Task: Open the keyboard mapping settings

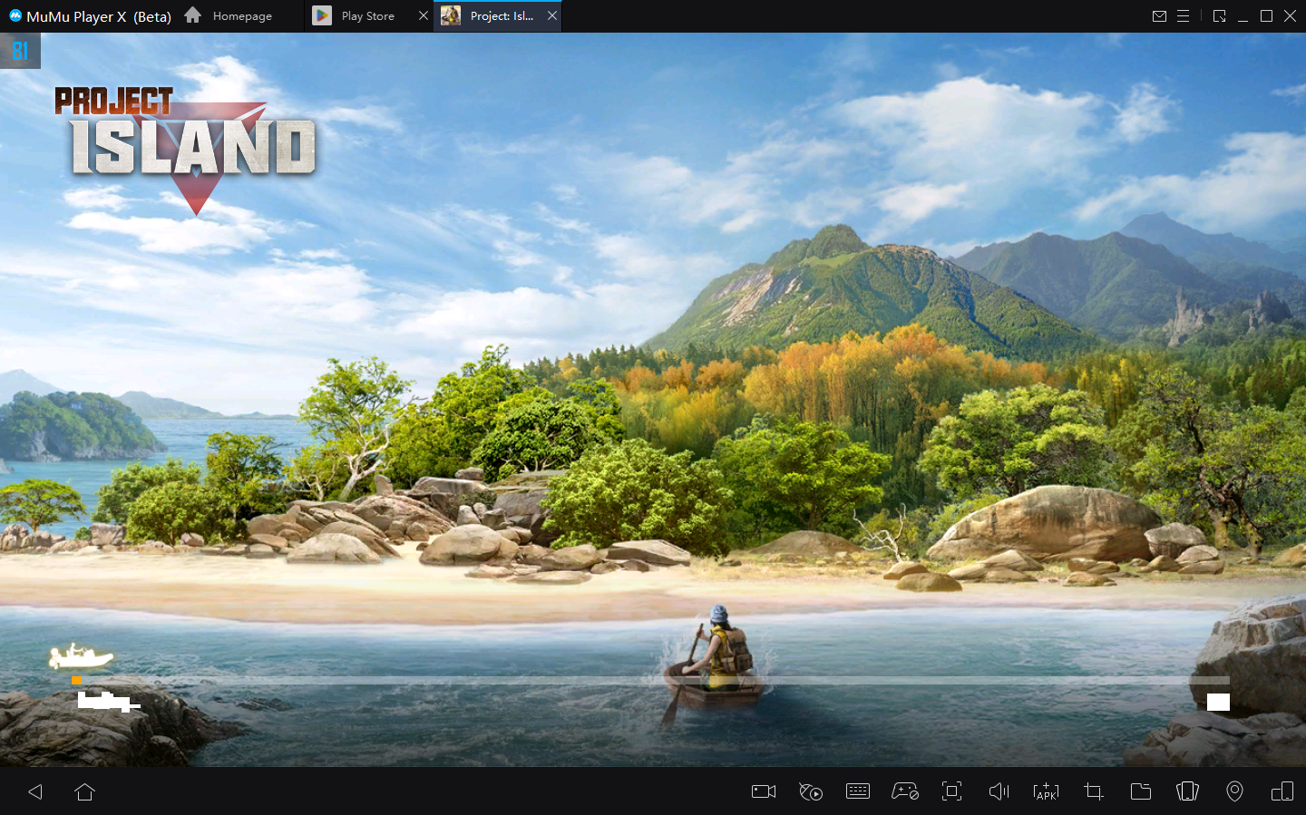Action: point(857,791)
